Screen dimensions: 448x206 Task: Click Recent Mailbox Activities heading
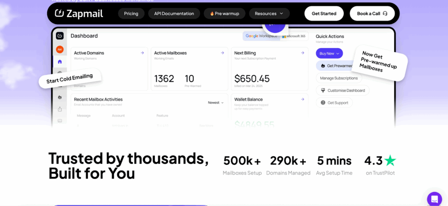tap(98, 100)
